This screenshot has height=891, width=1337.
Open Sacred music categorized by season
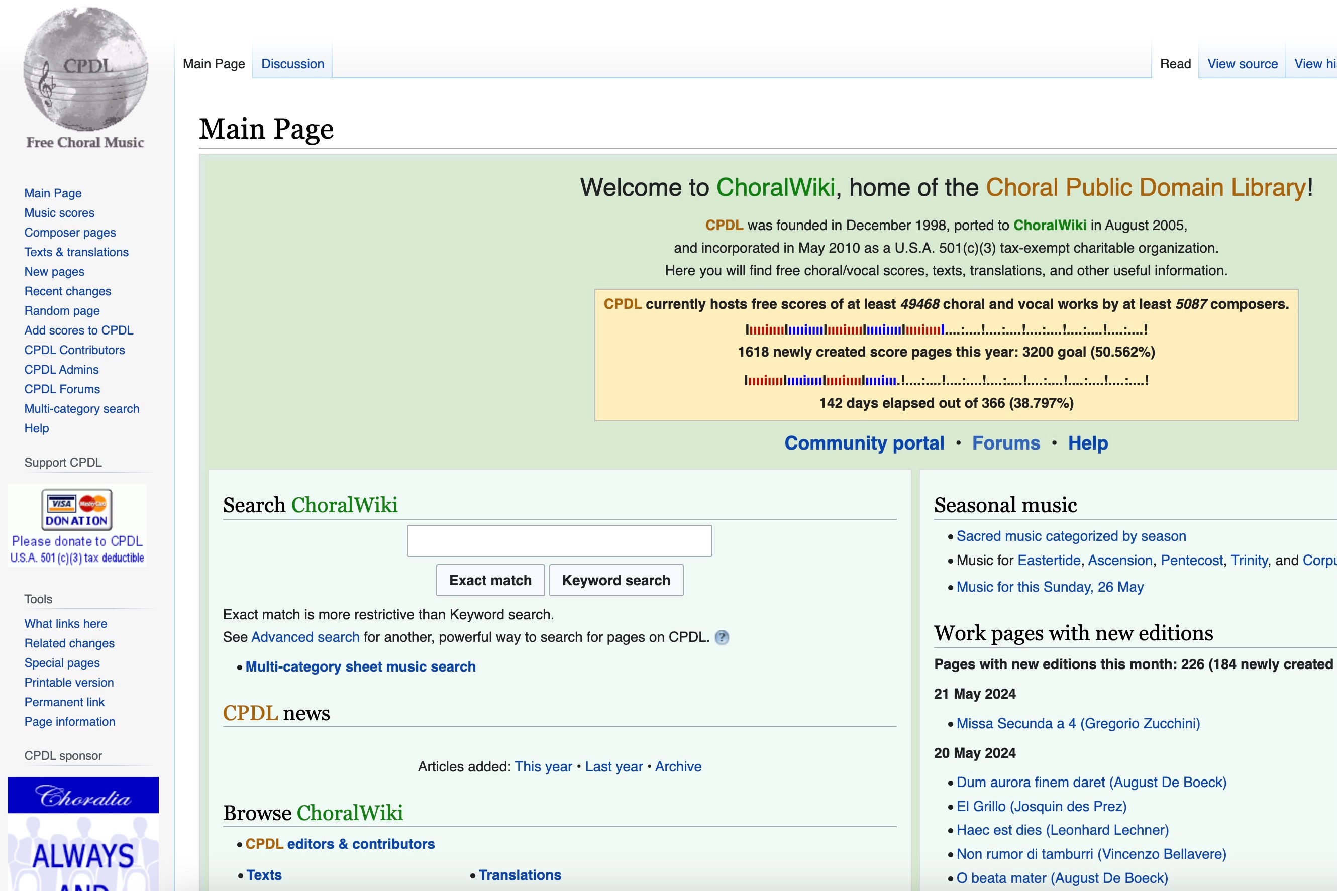click(1071, 536)
